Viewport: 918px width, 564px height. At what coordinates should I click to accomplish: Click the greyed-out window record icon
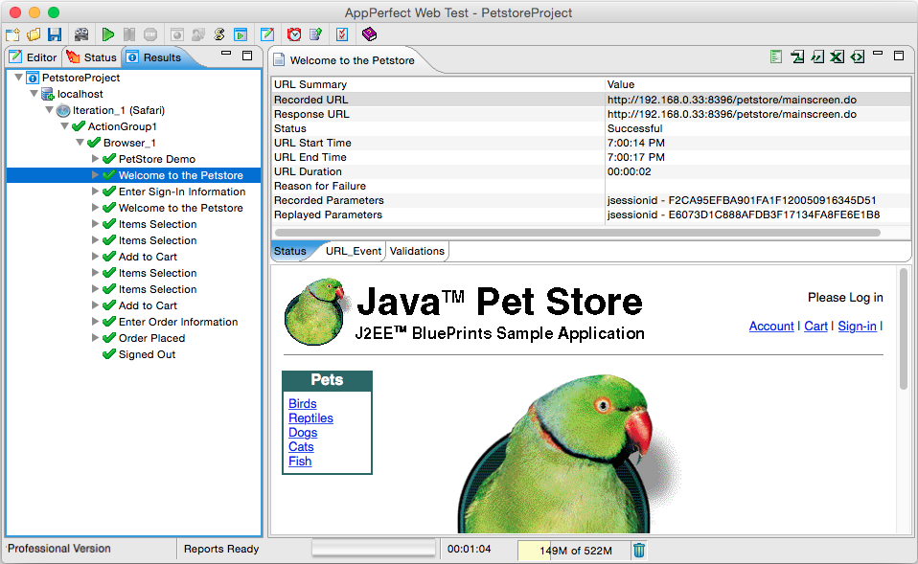point(177,34)
